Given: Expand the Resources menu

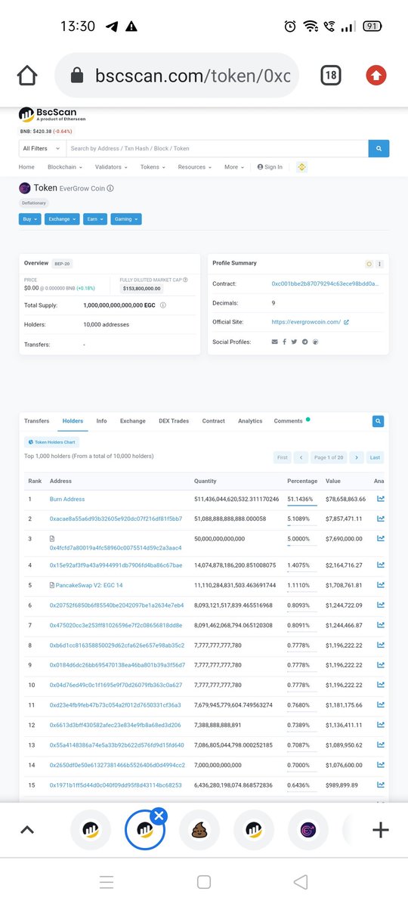Looking at the screenshot, I should click(195, 167).
